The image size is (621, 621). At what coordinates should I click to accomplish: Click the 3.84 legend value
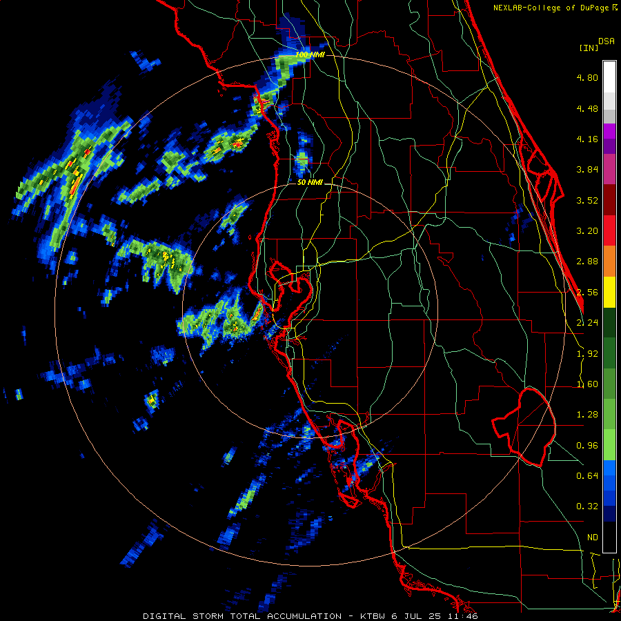pyautogui.click(x=587, y=170)
